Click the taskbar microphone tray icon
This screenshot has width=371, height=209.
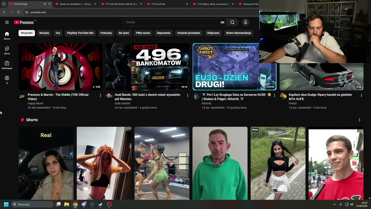point(341,204)
